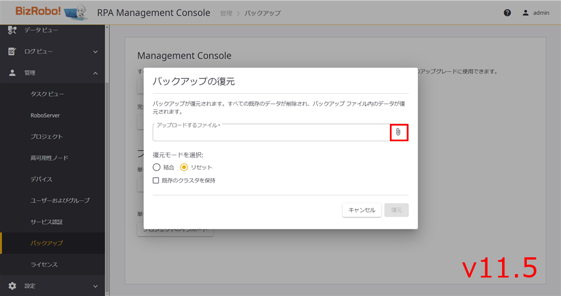Expand the ログ ビュー chevron
Screen dimensions: 561x296
(95, 52)
